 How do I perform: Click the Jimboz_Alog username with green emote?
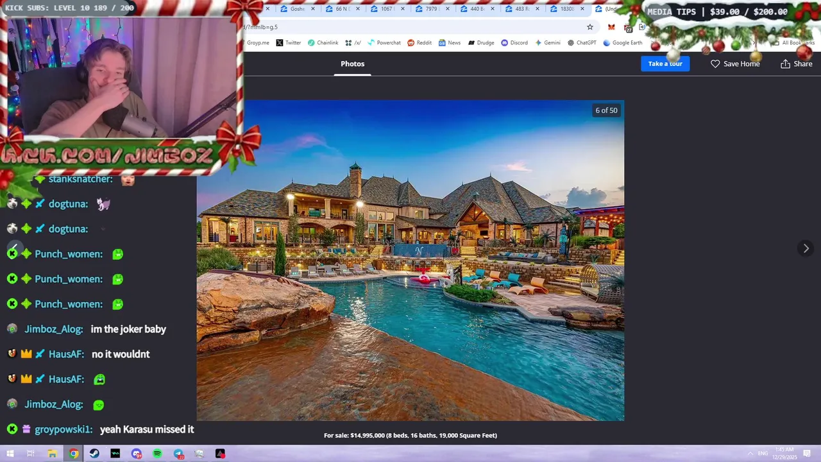(x=53, y=404)
